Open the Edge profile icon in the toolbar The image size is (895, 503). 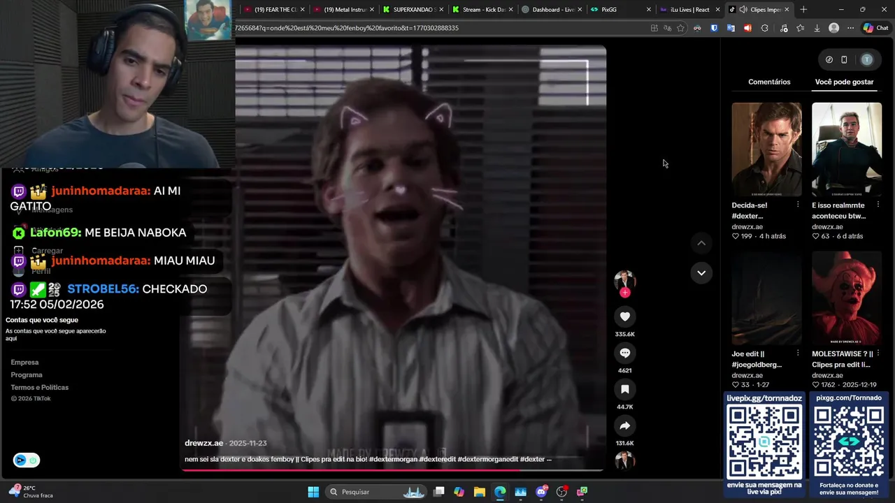tap(833, 28)
